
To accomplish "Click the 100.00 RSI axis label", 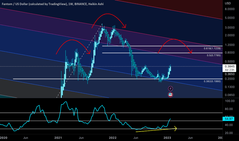I will [x=230, y=101].
